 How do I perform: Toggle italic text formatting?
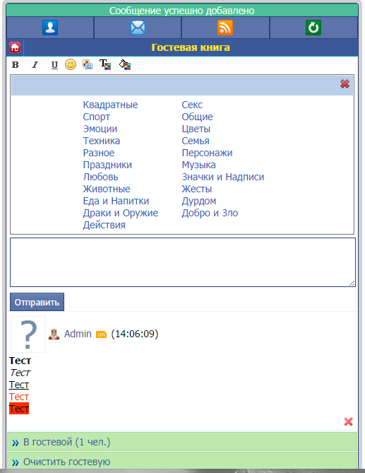click(35, 65)
